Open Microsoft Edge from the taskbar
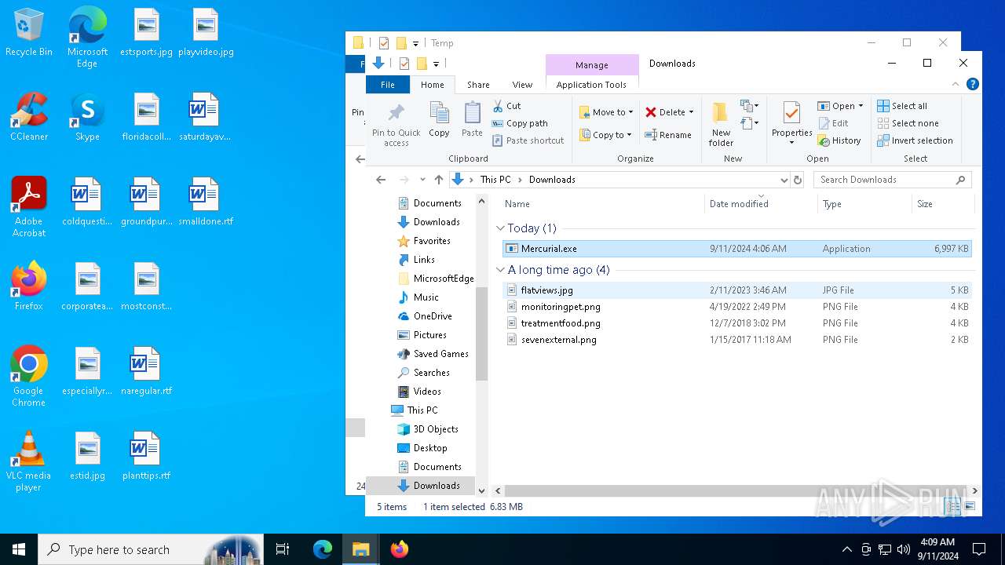This screenshot has width=1005, height=565. [x=323, y=549]
